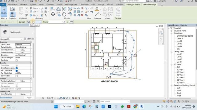The height and width of the screenshot is (110, 197).
Task: Toggle the Far Clip Active checkbox
Action: pyautogui.click(x=17, y=71)
